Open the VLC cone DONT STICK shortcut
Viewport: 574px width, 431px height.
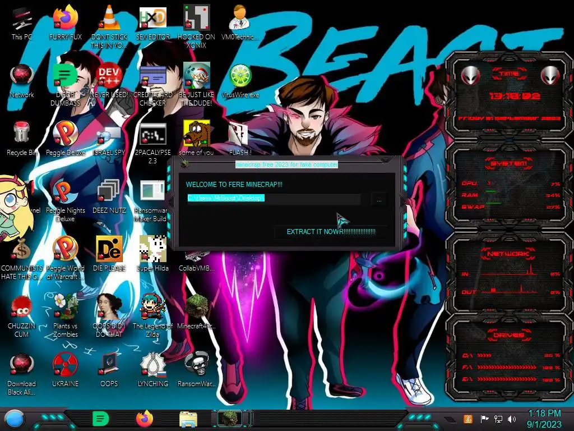[109, 26]
